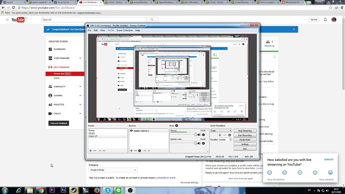The image size is (345, 194).
Task: Open the Fade transition dropdown
Action: click(221, 131)
